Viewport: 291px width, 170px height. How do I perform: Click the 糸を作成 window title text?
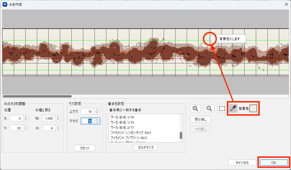pos(15,5)
